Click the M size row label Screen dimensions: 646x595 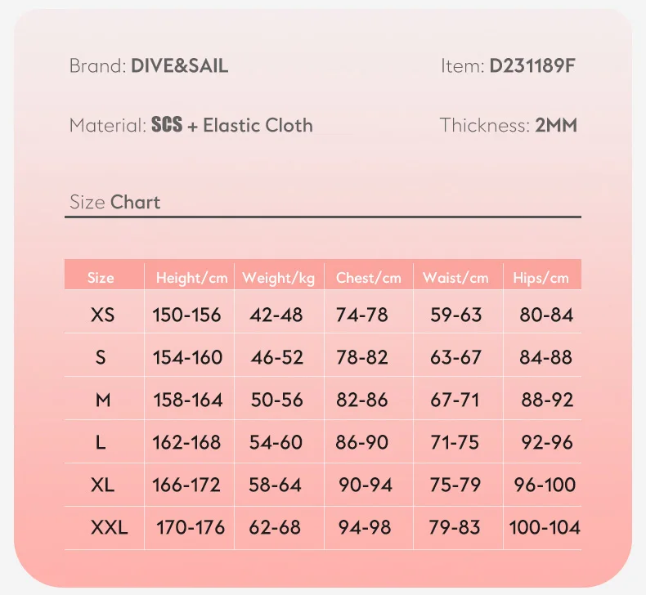tap(102, 400)
